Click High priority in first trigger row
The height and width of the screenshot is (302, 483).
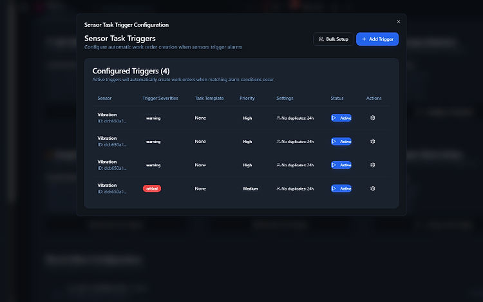247,118
